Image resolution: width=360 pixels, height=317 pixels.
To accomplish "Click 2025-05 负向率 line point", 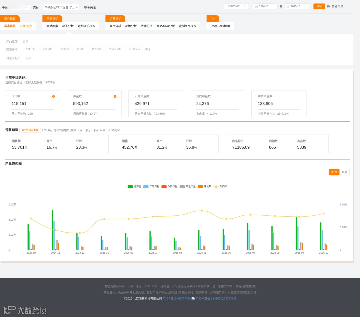I will pos(202,211).
